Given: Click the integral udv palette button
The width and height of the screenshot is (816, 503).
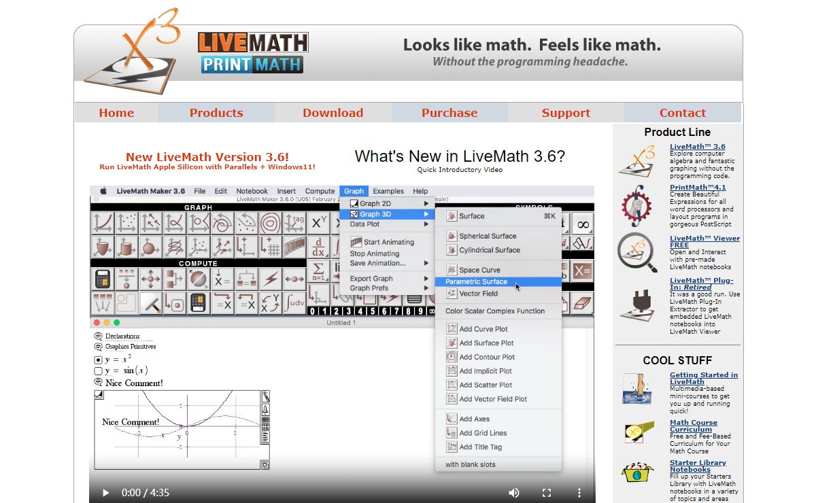Looking at the screenshot, I should point(294,302).
